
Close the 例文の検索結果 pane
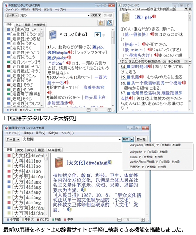pyautogui.click(x=190, y=61)
